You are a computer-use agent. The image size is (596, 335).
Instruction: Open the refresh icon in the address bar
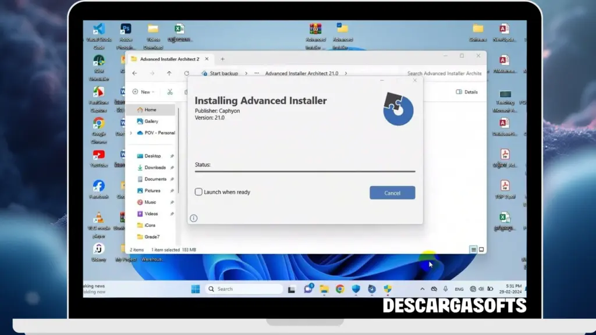186,73
